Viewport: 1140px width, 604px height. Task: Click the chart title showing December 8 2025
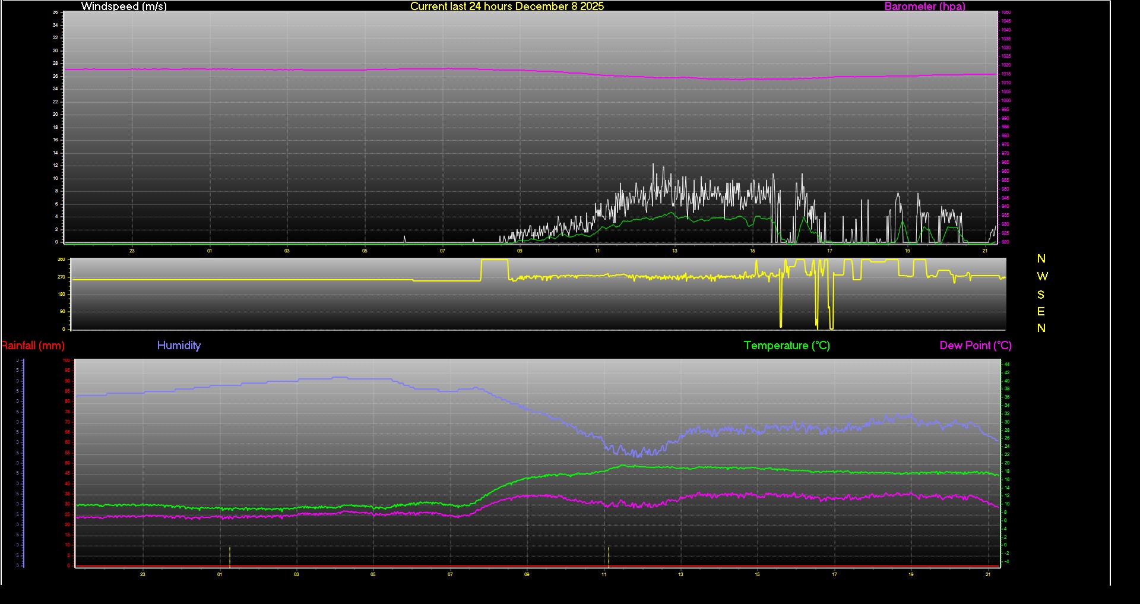(x=506, y=7)
